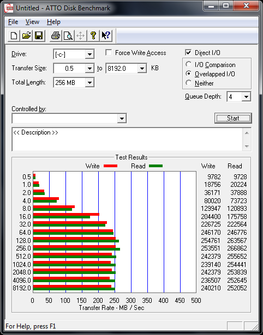Click the 8192.0 row label in chart

point(22,288)
